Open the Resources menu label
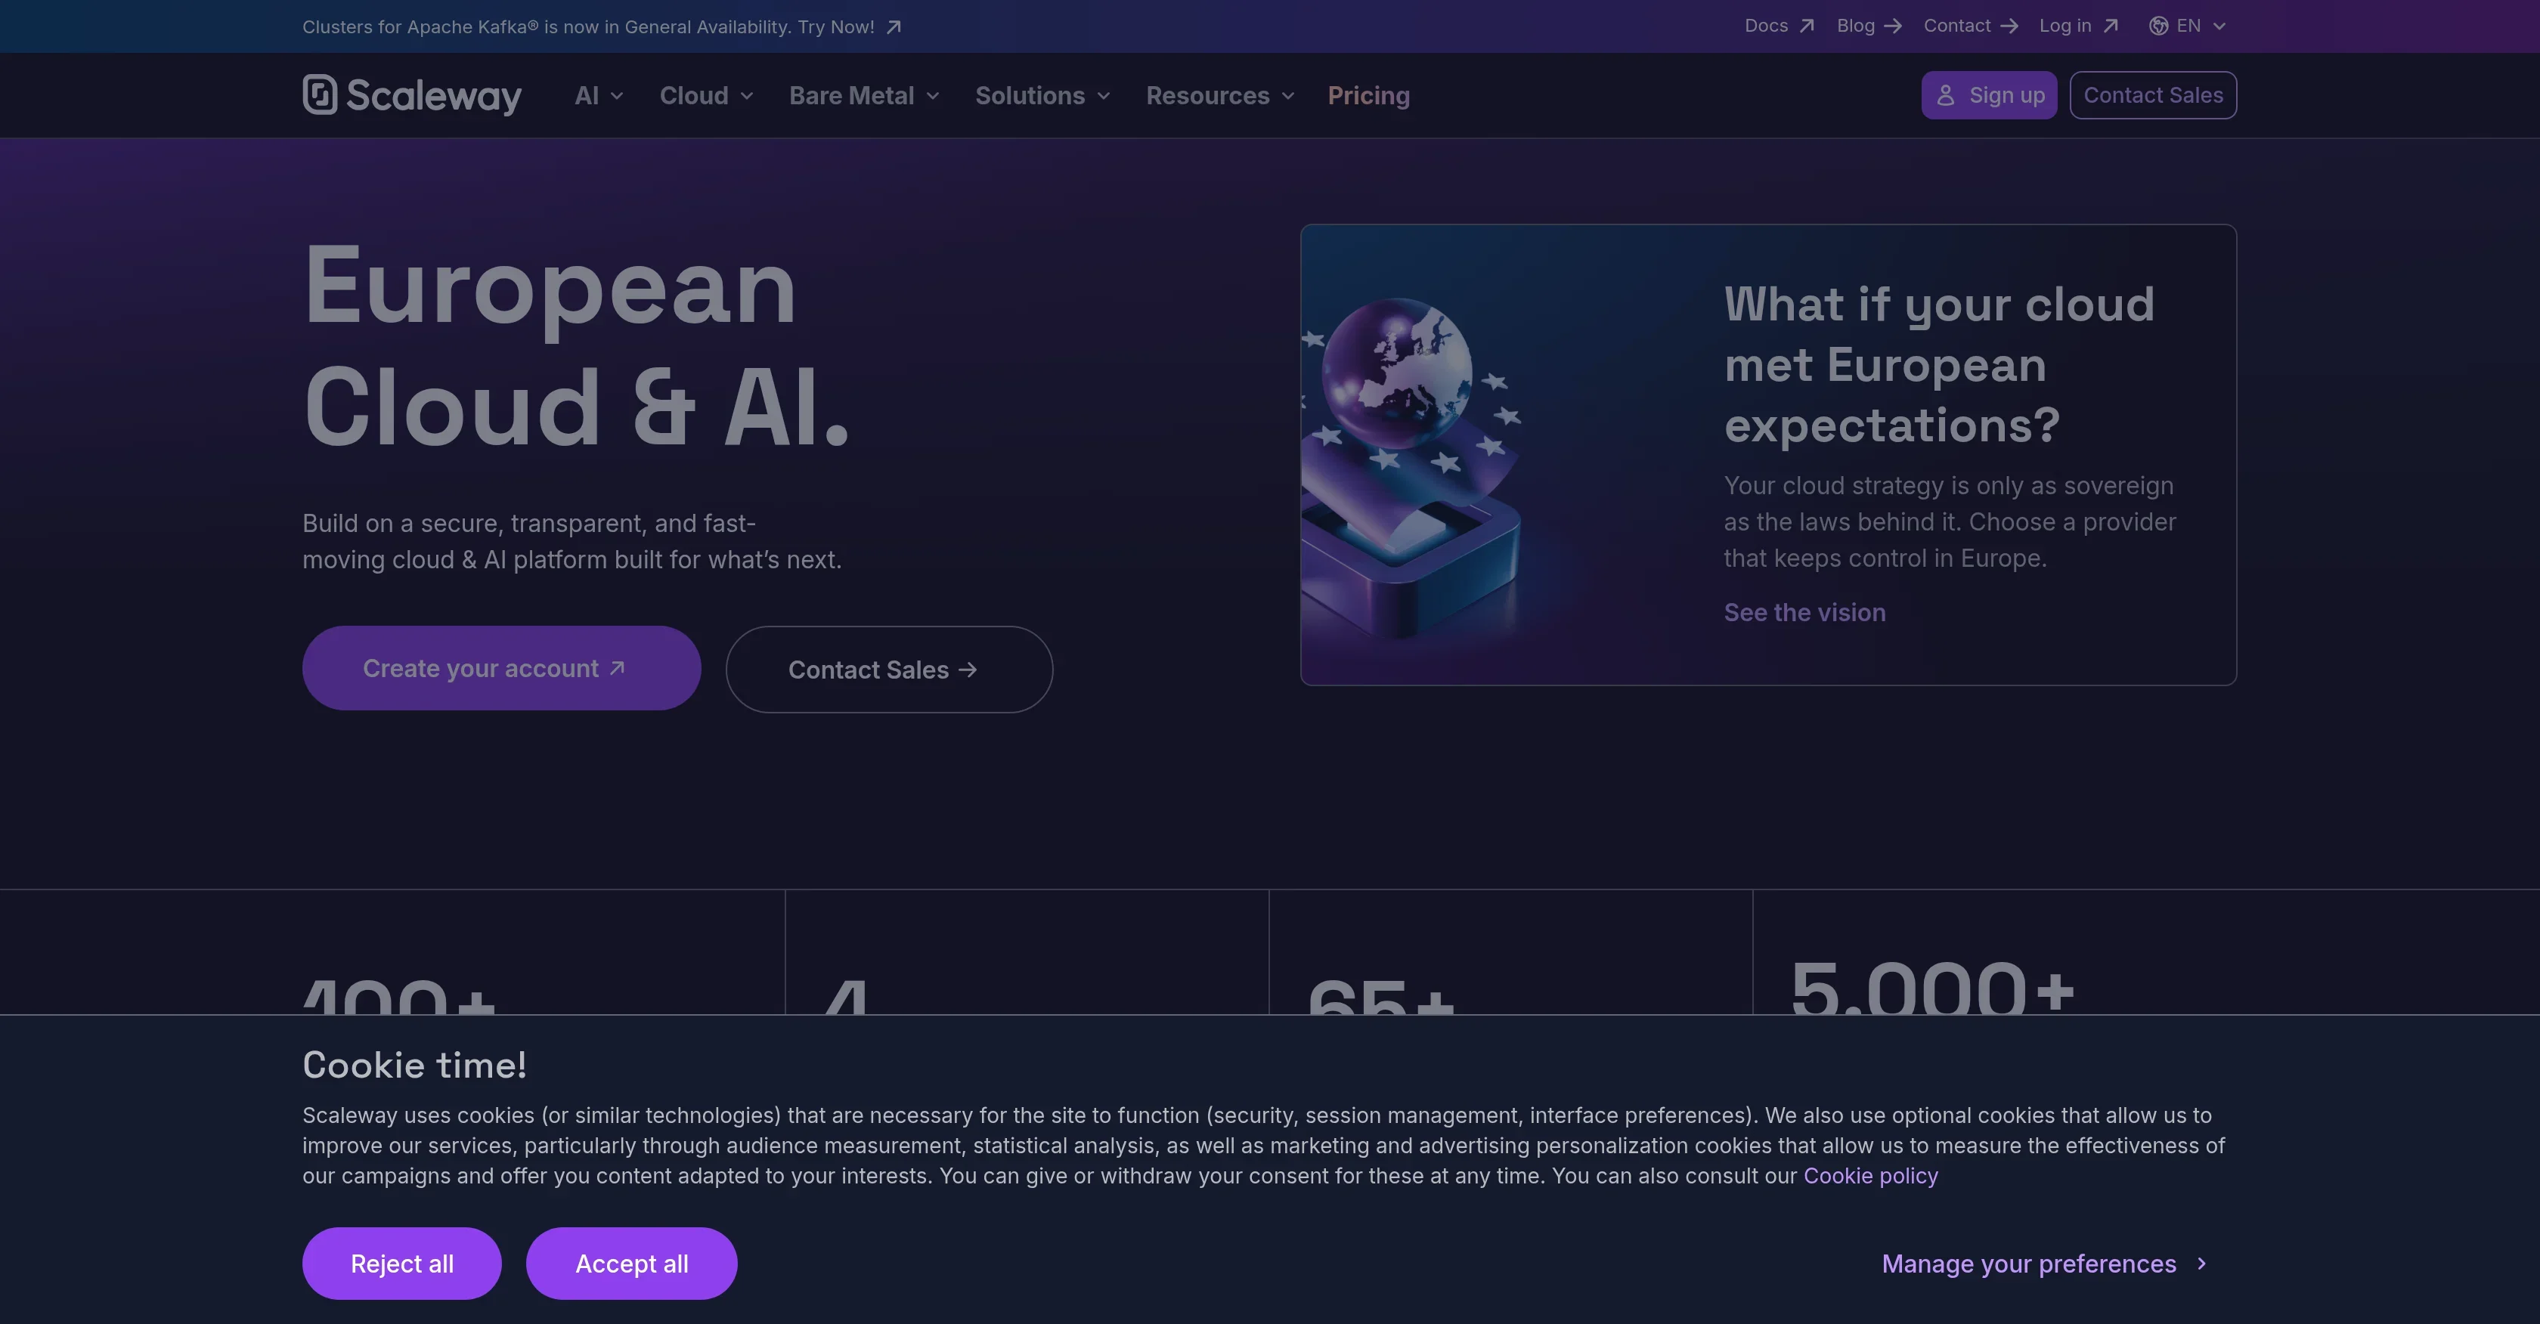 [x=1207, y=96]
